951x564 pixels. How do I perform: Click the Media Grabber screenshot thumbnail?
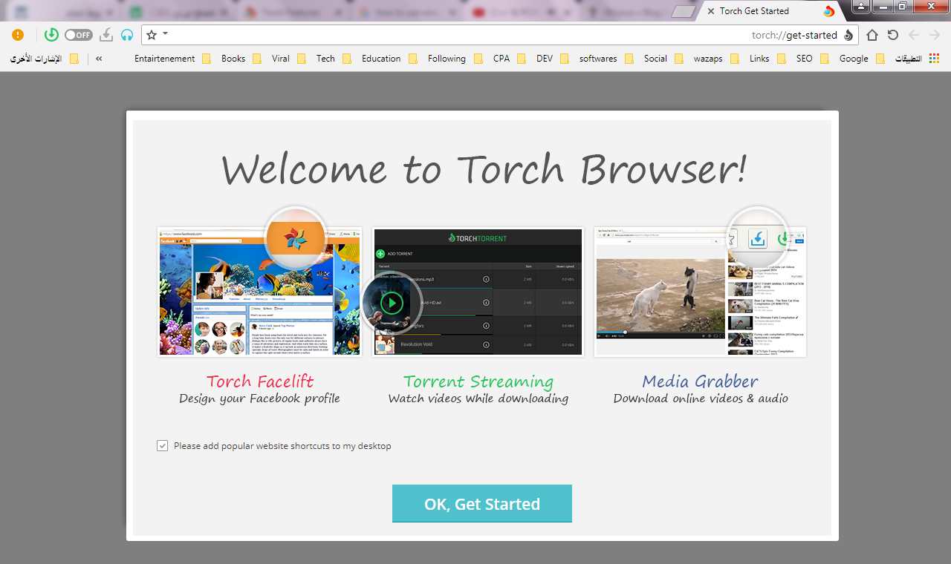coord(700,292)
